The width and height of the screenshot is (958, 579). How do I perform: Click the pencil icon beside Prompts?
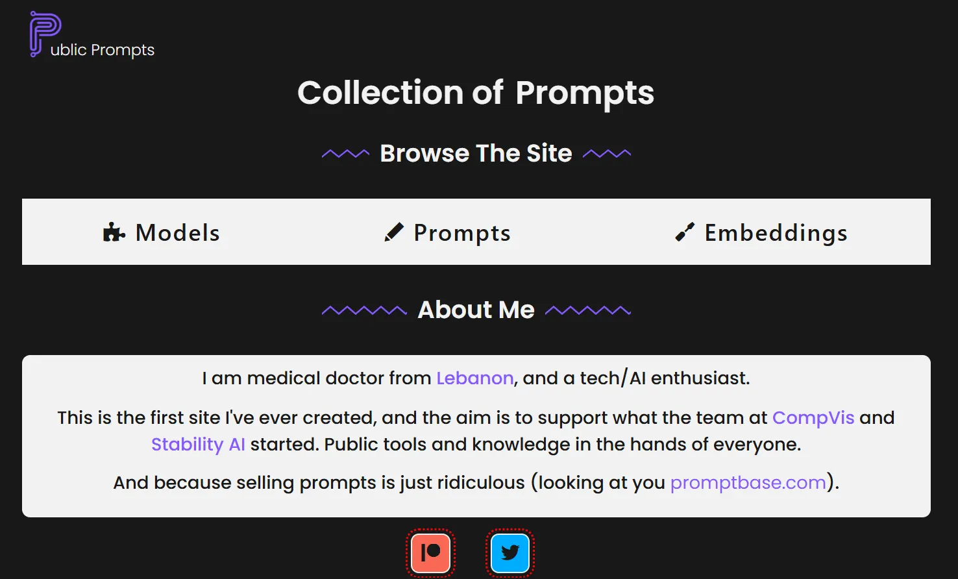(x=393, y=232)
